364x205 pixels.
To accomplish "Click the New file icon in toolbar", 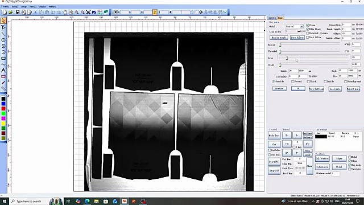I will [5, 12].
